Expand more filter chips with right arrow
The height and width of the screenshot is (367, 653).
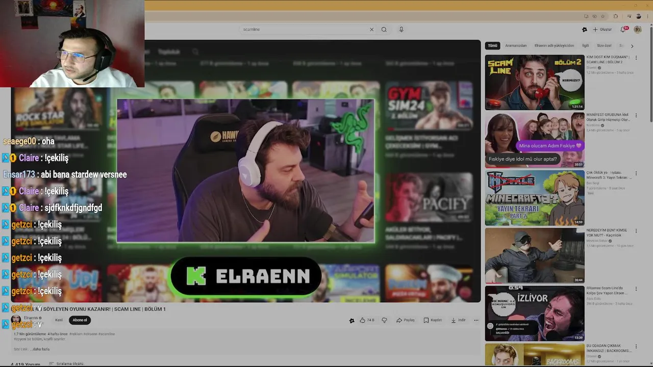632,46
